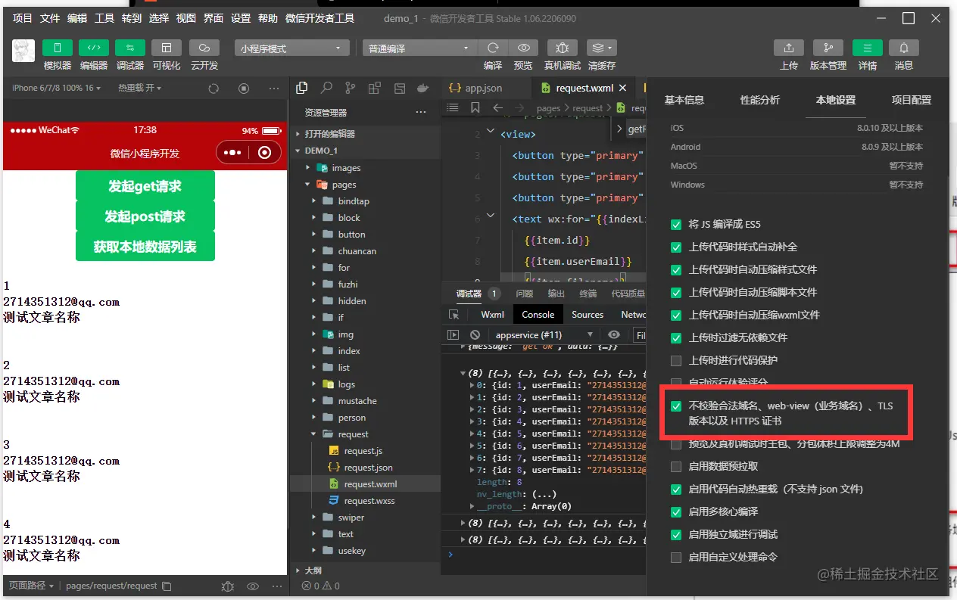Switch to the 基本信息 tab

pyautogui.click(x=684, y=100)
